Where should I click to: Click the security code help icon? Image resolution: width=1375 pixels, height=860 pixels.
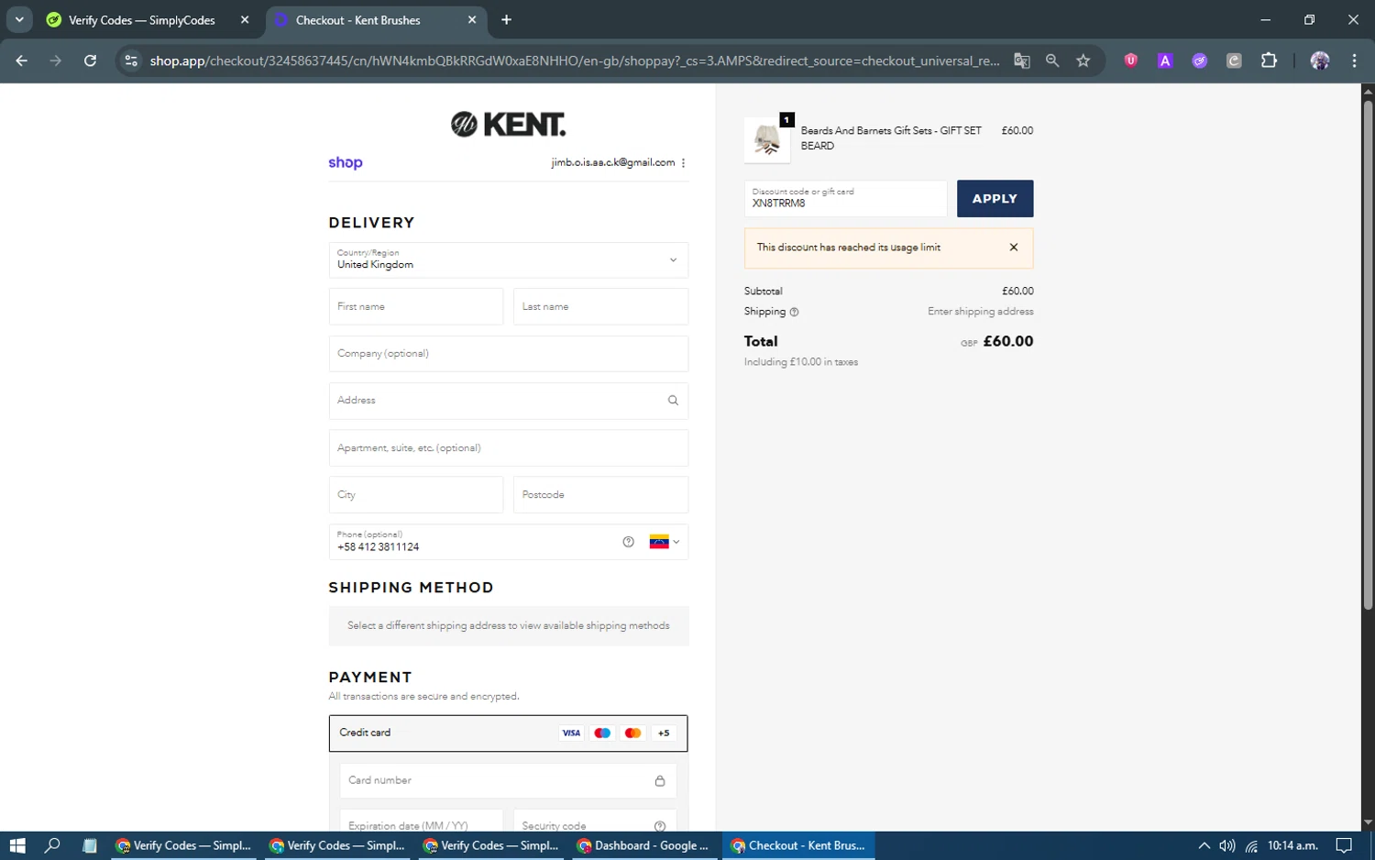point(660,826)
